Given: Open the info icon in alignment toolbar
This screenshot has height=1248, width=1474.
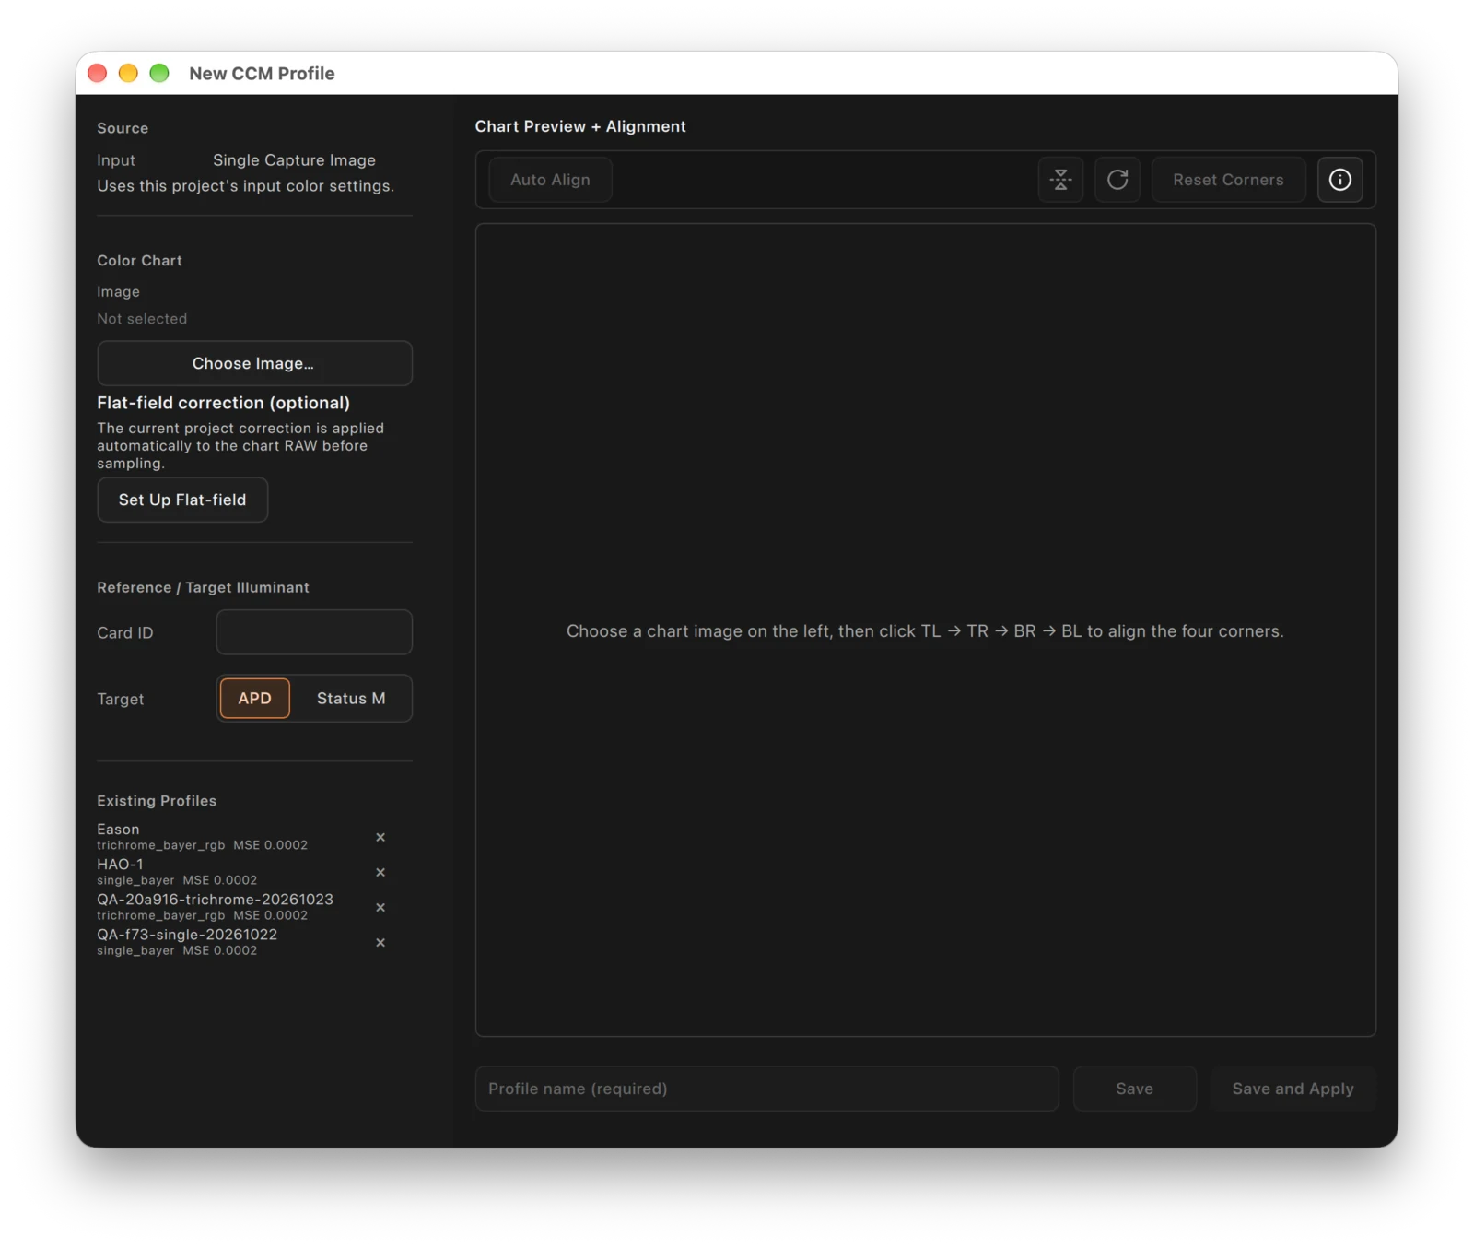Looking at the screenshot, I should [x=1339, y=180].
